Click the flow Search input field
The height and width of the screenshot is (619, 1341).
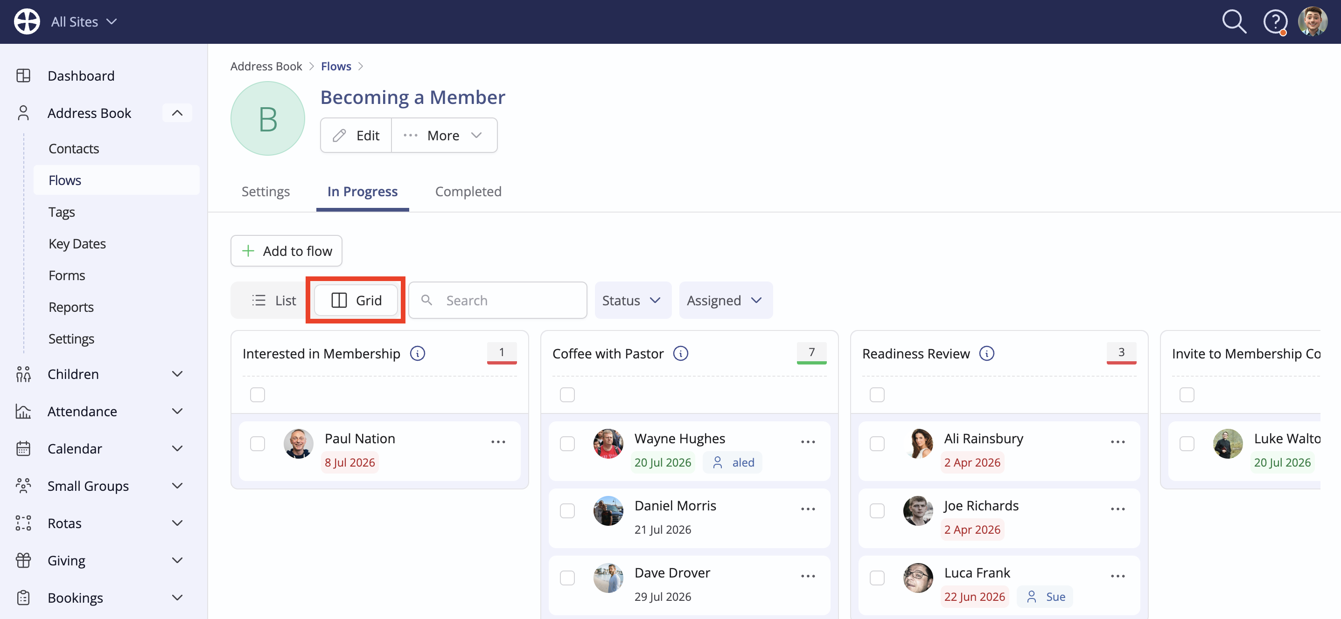click(x=498, y=300)
